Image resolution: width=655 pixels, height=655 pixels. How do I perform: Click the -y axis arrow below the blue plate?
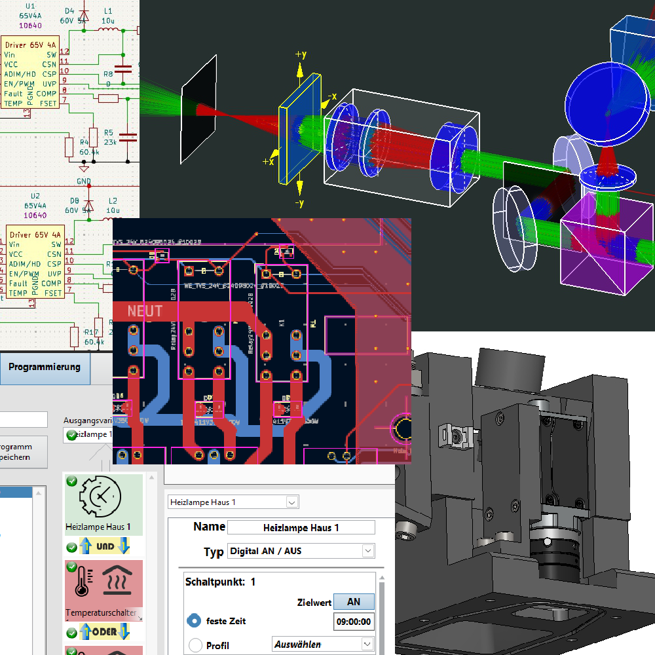[x=300, y=187]
